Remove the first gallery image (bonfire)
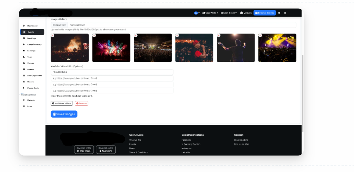354x172 pixels. 52,35
